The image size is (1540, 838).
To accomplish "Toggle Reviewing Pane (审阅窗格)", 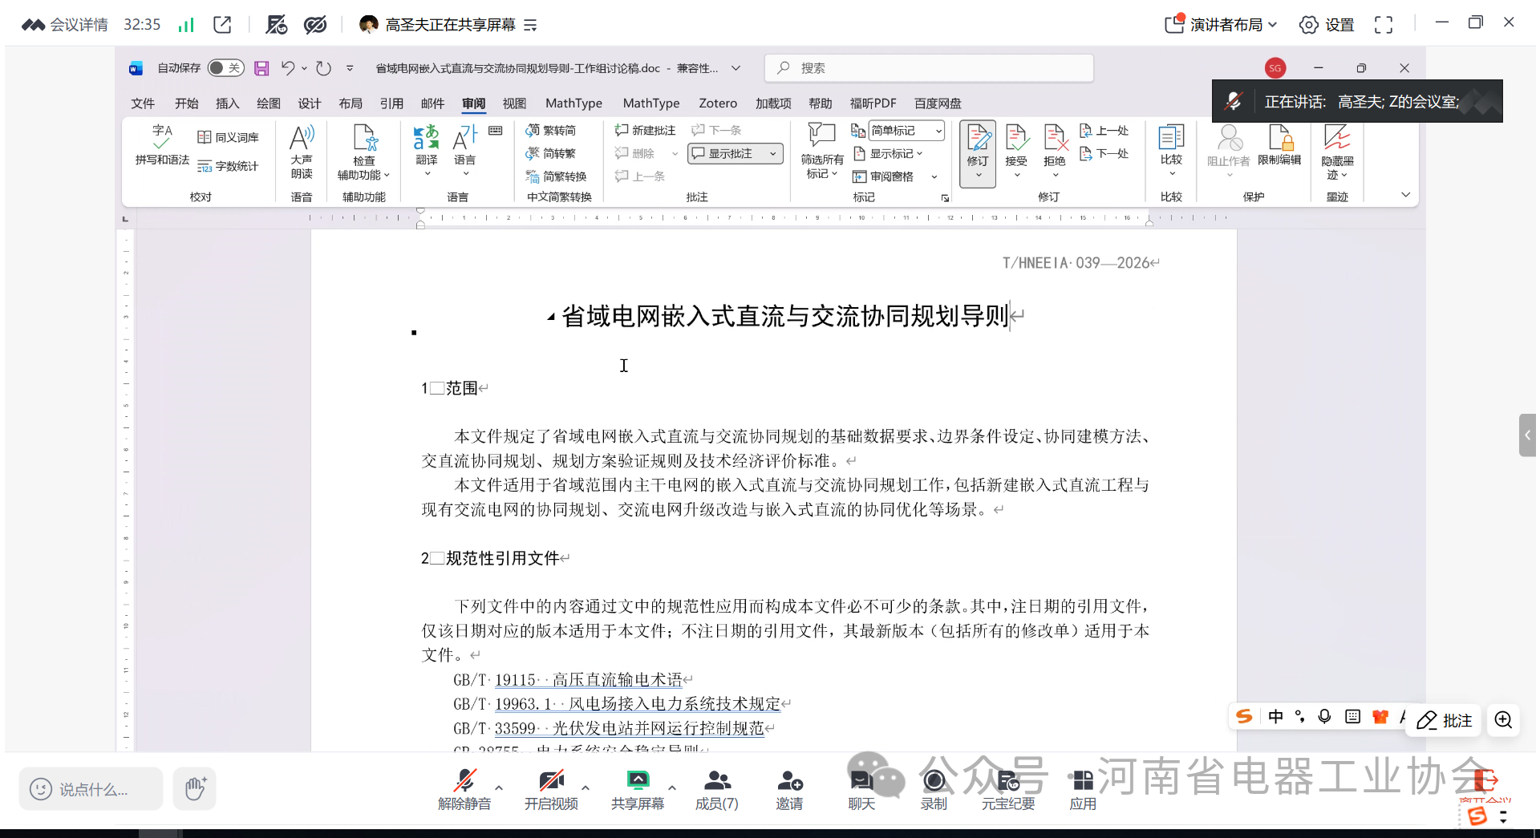I will [883, 176].
